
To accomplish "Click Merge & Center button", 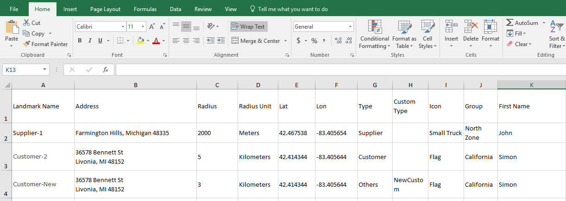I will click(256, 41).
